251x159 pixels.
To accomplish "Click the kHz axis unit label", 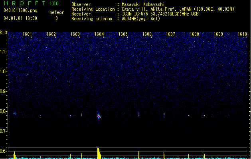I will (x=4, y=32).
